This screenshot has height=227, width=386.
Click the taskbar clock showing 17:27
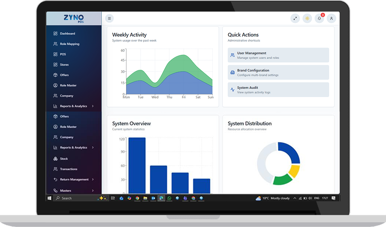(325, 198)
